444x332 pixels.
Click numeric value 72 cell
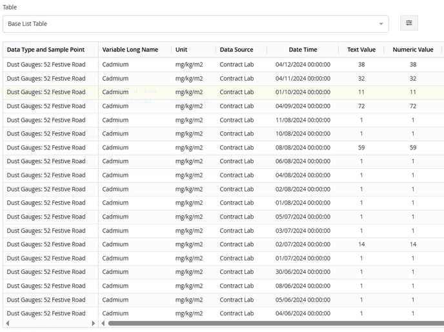[413, 106]
